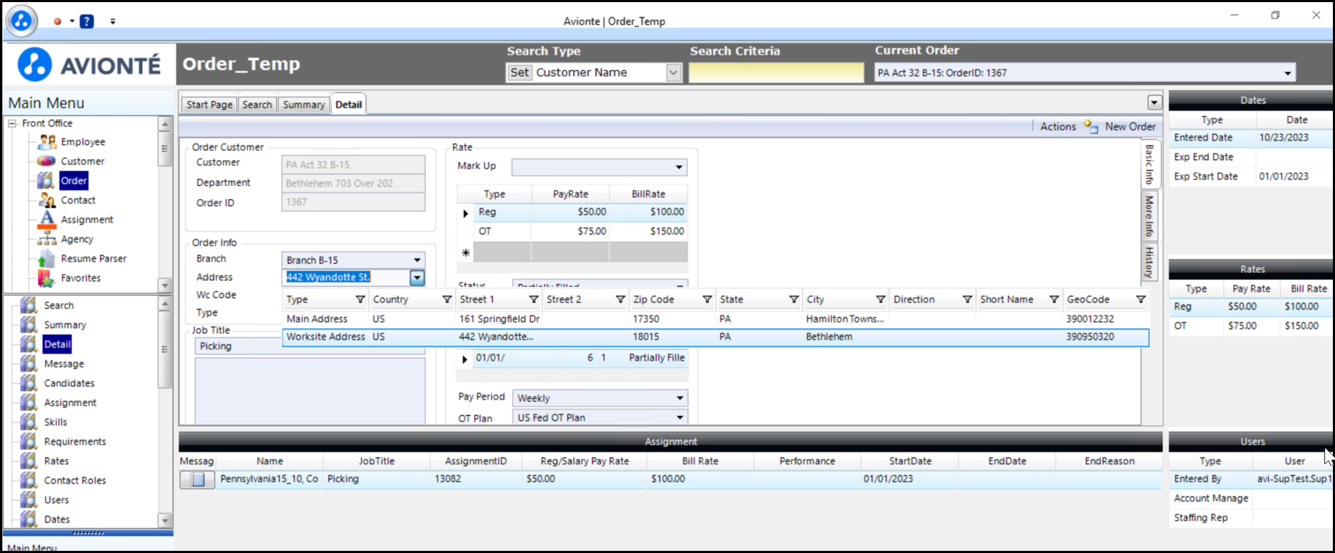Click the icon beside Search in lower menu

[29, 305]
